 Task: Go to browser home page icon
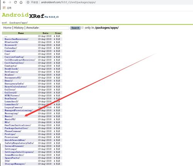tap(21, 2)
